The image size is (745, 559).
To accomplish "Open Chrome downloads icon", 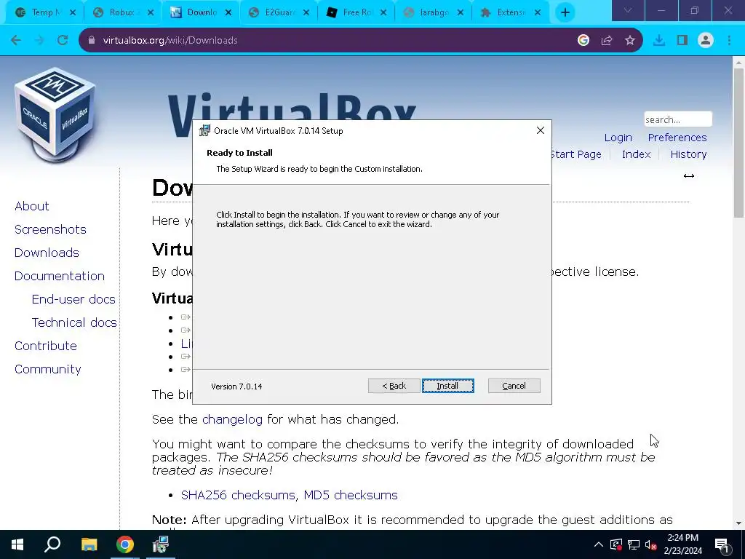I will tap(659, 41).
